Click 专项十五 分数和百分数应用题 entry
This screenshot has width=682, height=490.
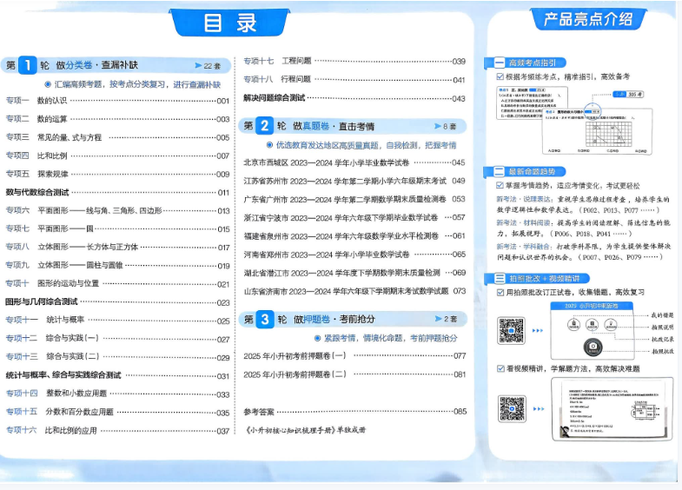point(117,412)
